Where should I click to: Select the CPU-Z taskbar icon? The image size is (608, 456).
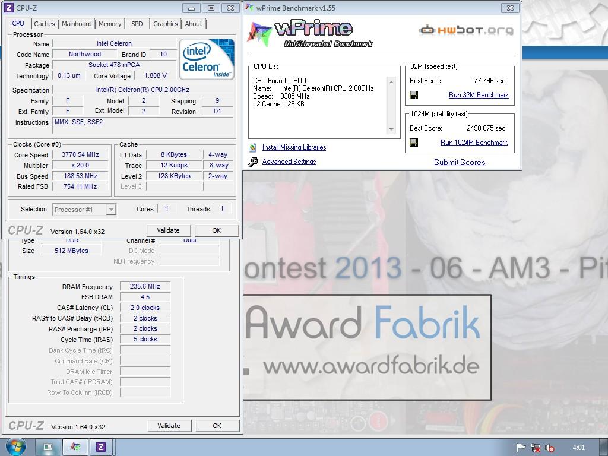coord(101,447)
